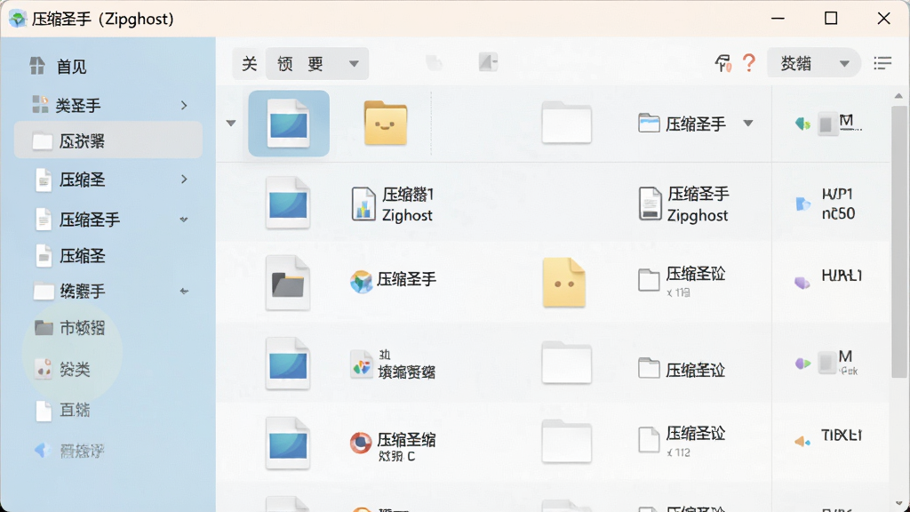Select the highlighted folder entry in the sidebar
This screenshot has height=512, width=910.
click(x=108, y=140)
